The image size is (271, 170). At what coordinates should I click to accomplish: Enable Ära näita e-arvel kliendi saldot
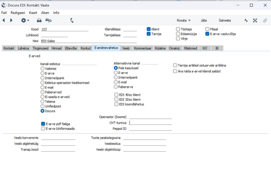175,71
